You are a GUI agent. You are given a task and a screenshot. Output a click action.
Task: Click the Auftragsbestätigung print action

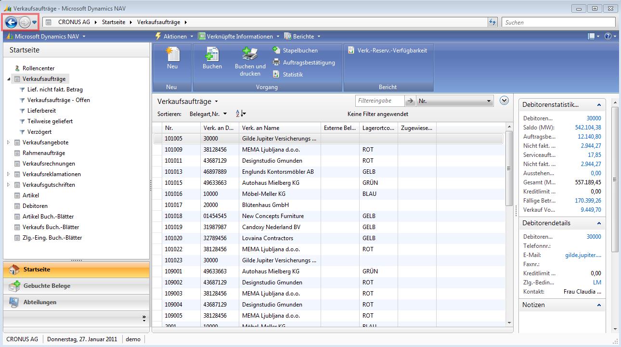(x=304, y=62)
